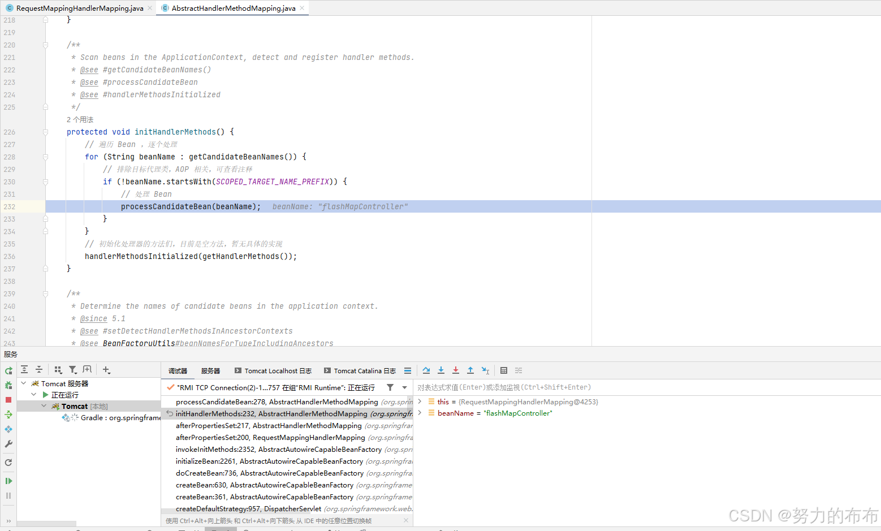Click the trace current stream chain icon

519,371
